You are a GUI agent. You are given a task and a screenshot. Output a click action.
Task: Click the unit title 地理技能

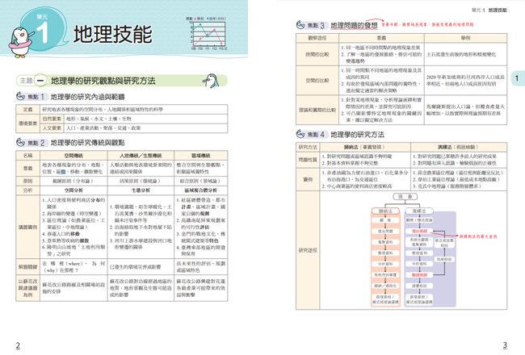coord(113,34)
